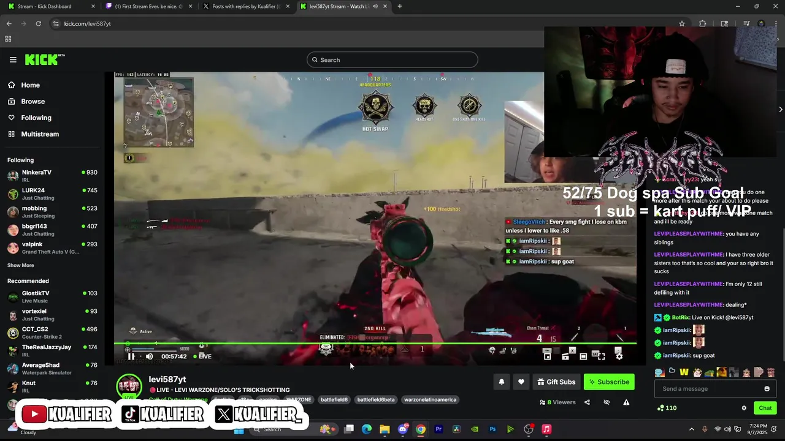Viewport: 785px width, 441px height.
Task: Mute the stream volume speaker icon
Action: click(149, 356)
